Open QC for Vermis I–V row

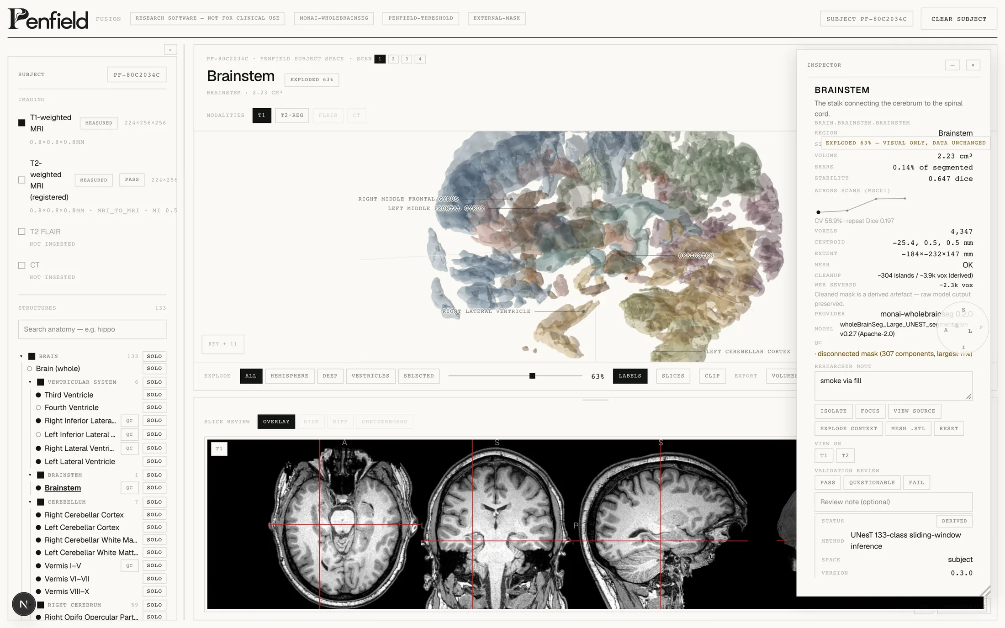129,565
